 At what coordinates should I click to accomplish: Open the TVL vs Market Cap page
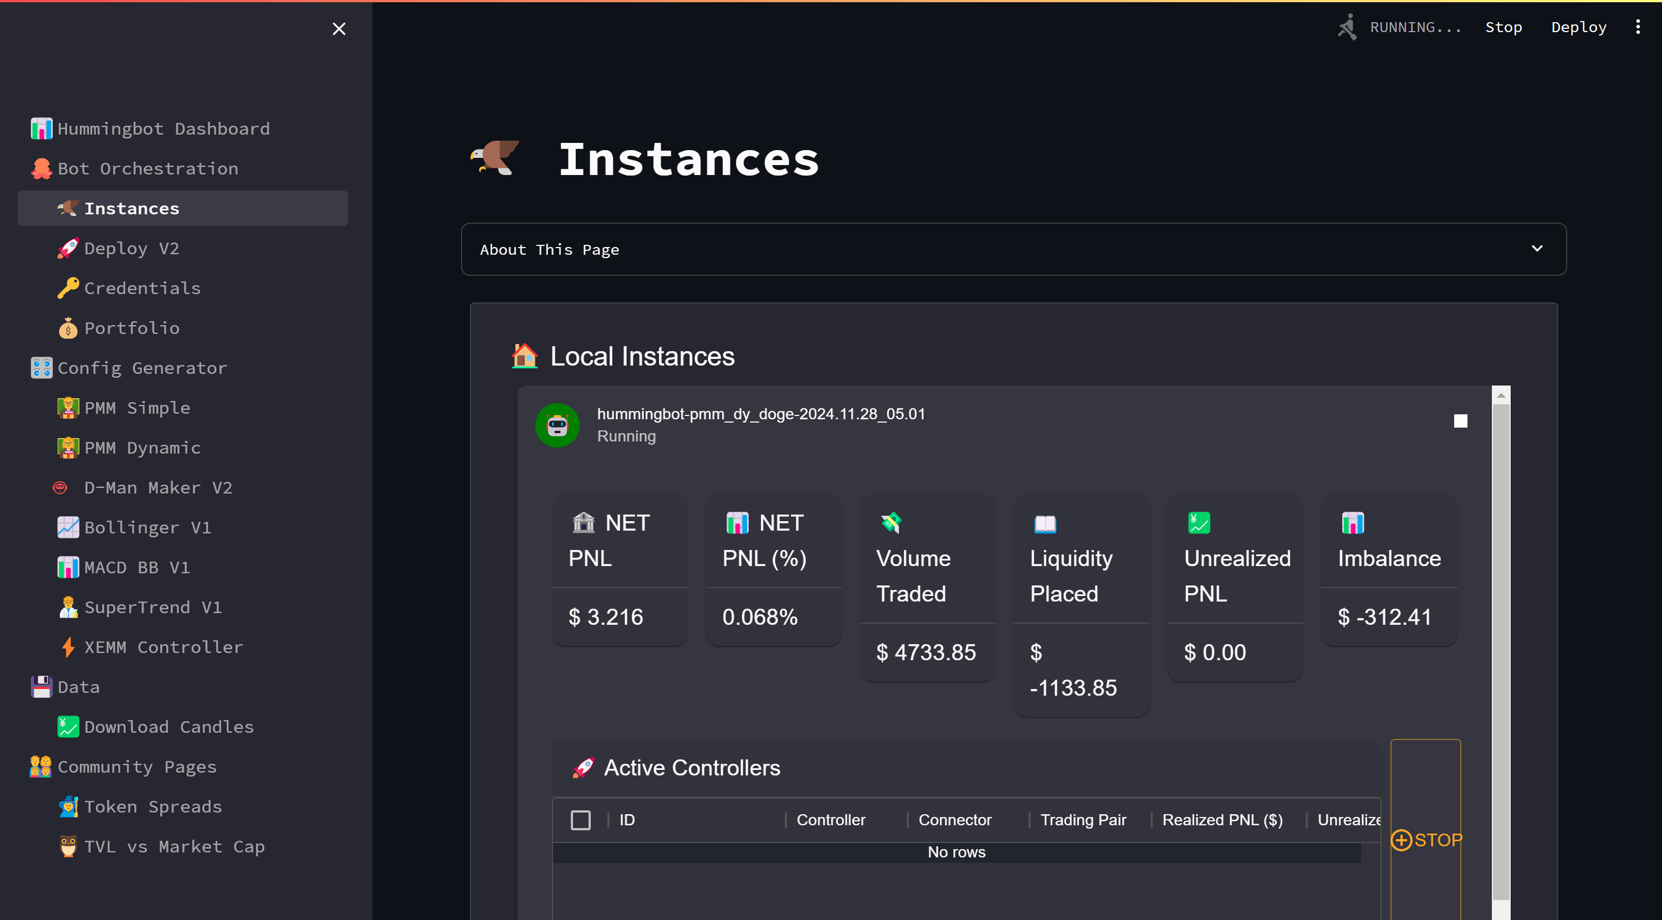pyautogui.click(x=175, y=847)
